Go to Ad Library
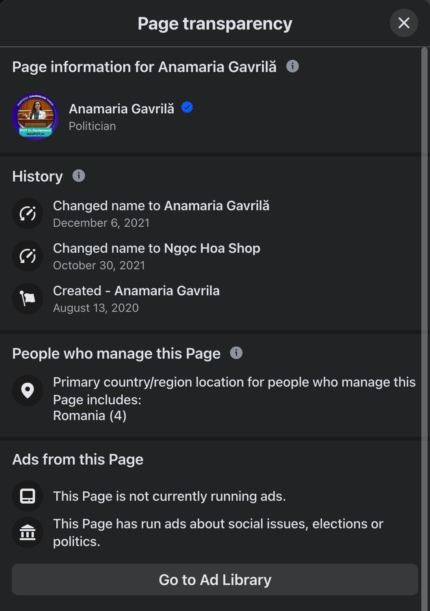The image size is (430, 611). coord(215,580)
